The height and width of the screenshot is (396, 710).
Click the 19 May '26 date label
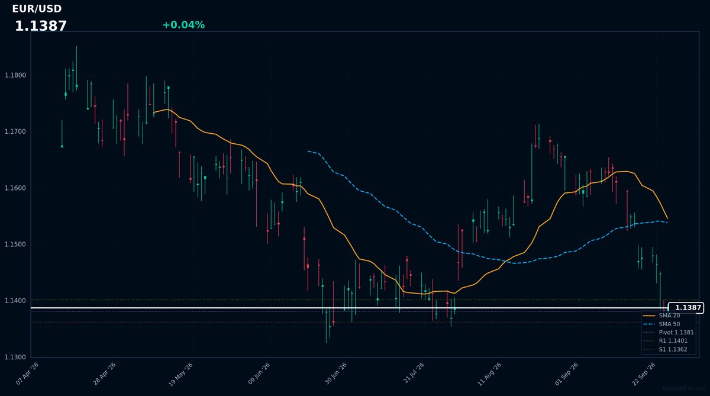182,374
